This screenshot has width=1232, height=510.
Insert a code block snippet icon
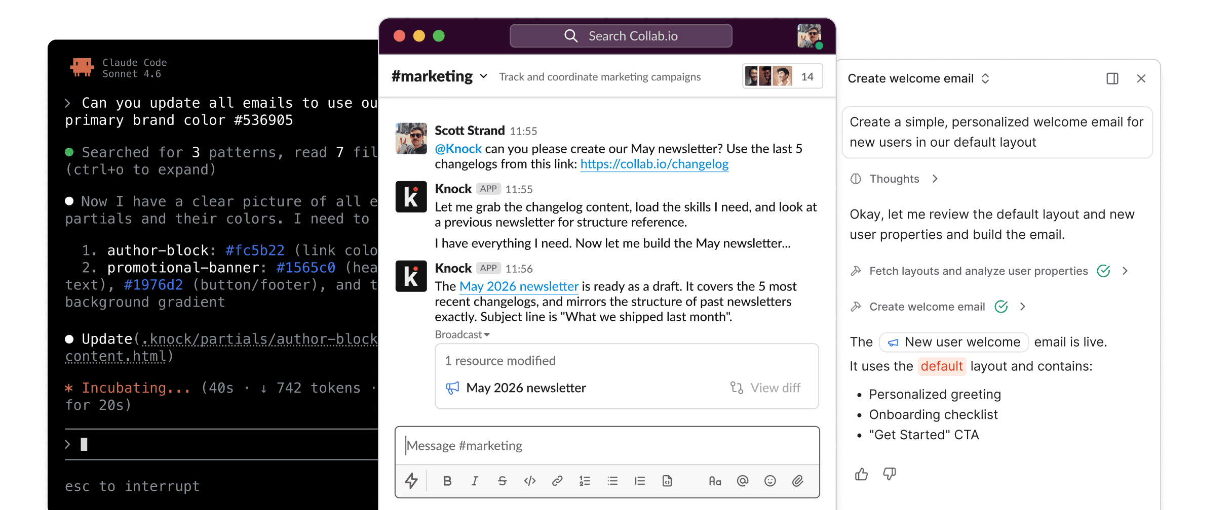(667, 481)
